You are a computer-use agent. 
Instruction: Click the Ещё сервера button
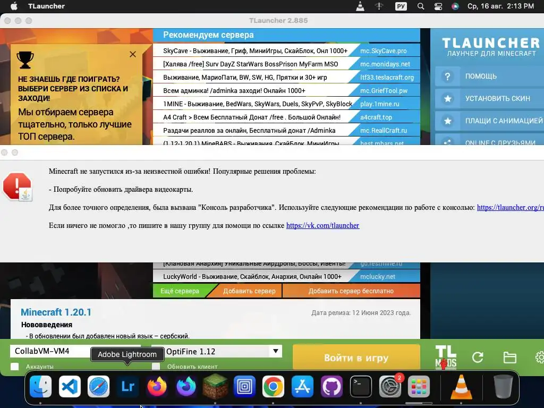(x=180, y=291)
